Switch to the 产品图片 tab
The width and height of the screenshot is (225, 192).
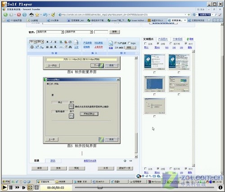tap(163, 39)
